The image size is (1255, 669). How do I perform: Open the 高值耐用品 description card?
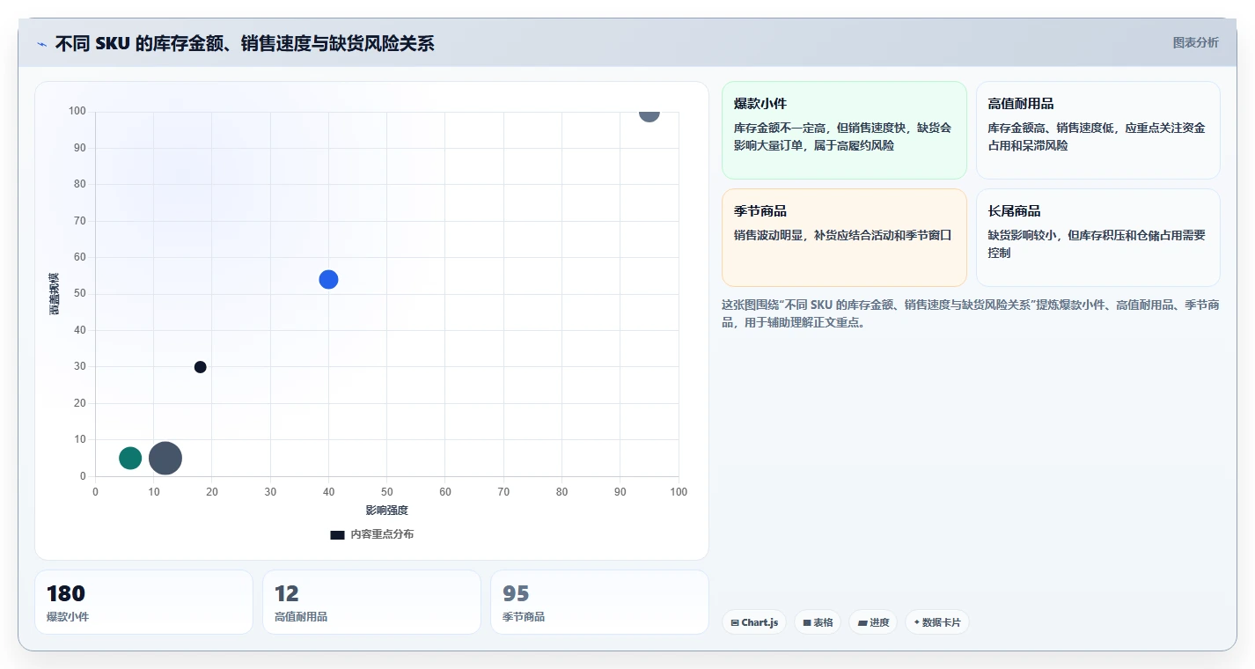(1097, 130)
